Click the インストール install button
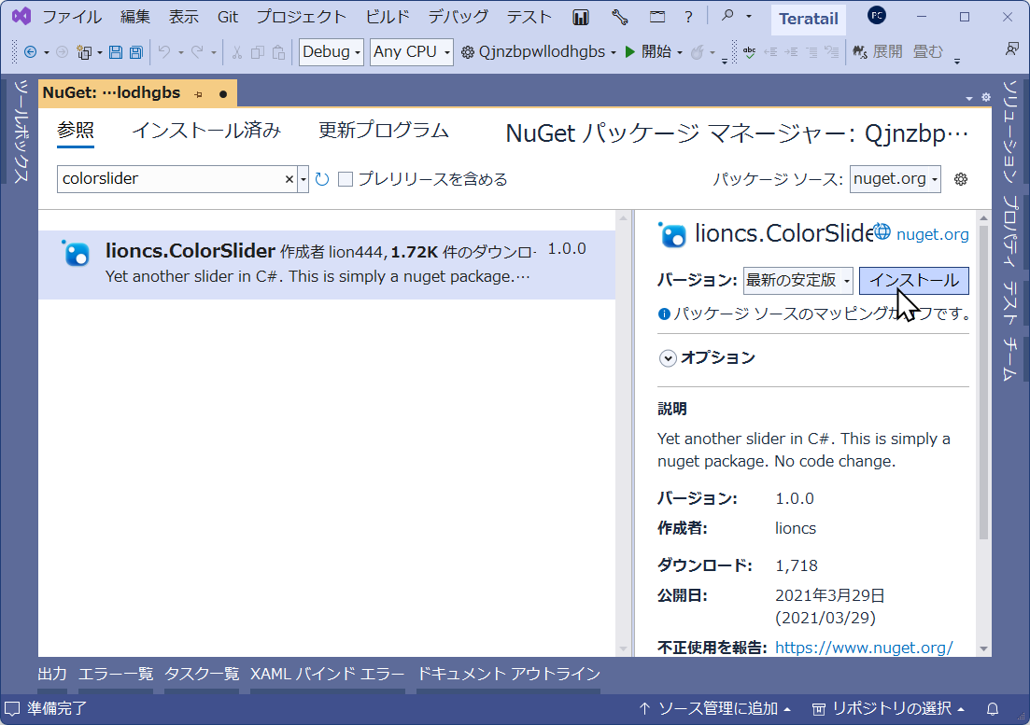The image size is (1030, 725). (x=913, y=281)
